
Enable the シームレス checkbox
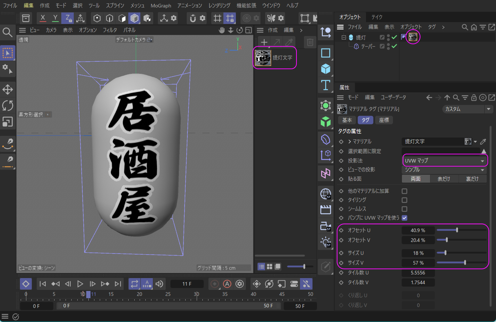click(x=404, y=209)
